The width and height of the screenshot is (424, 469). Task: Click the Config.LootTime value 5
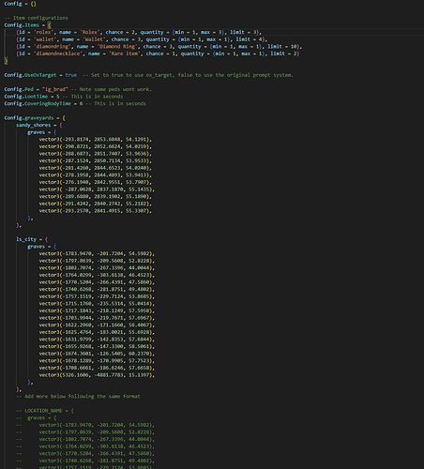(58, 97)
